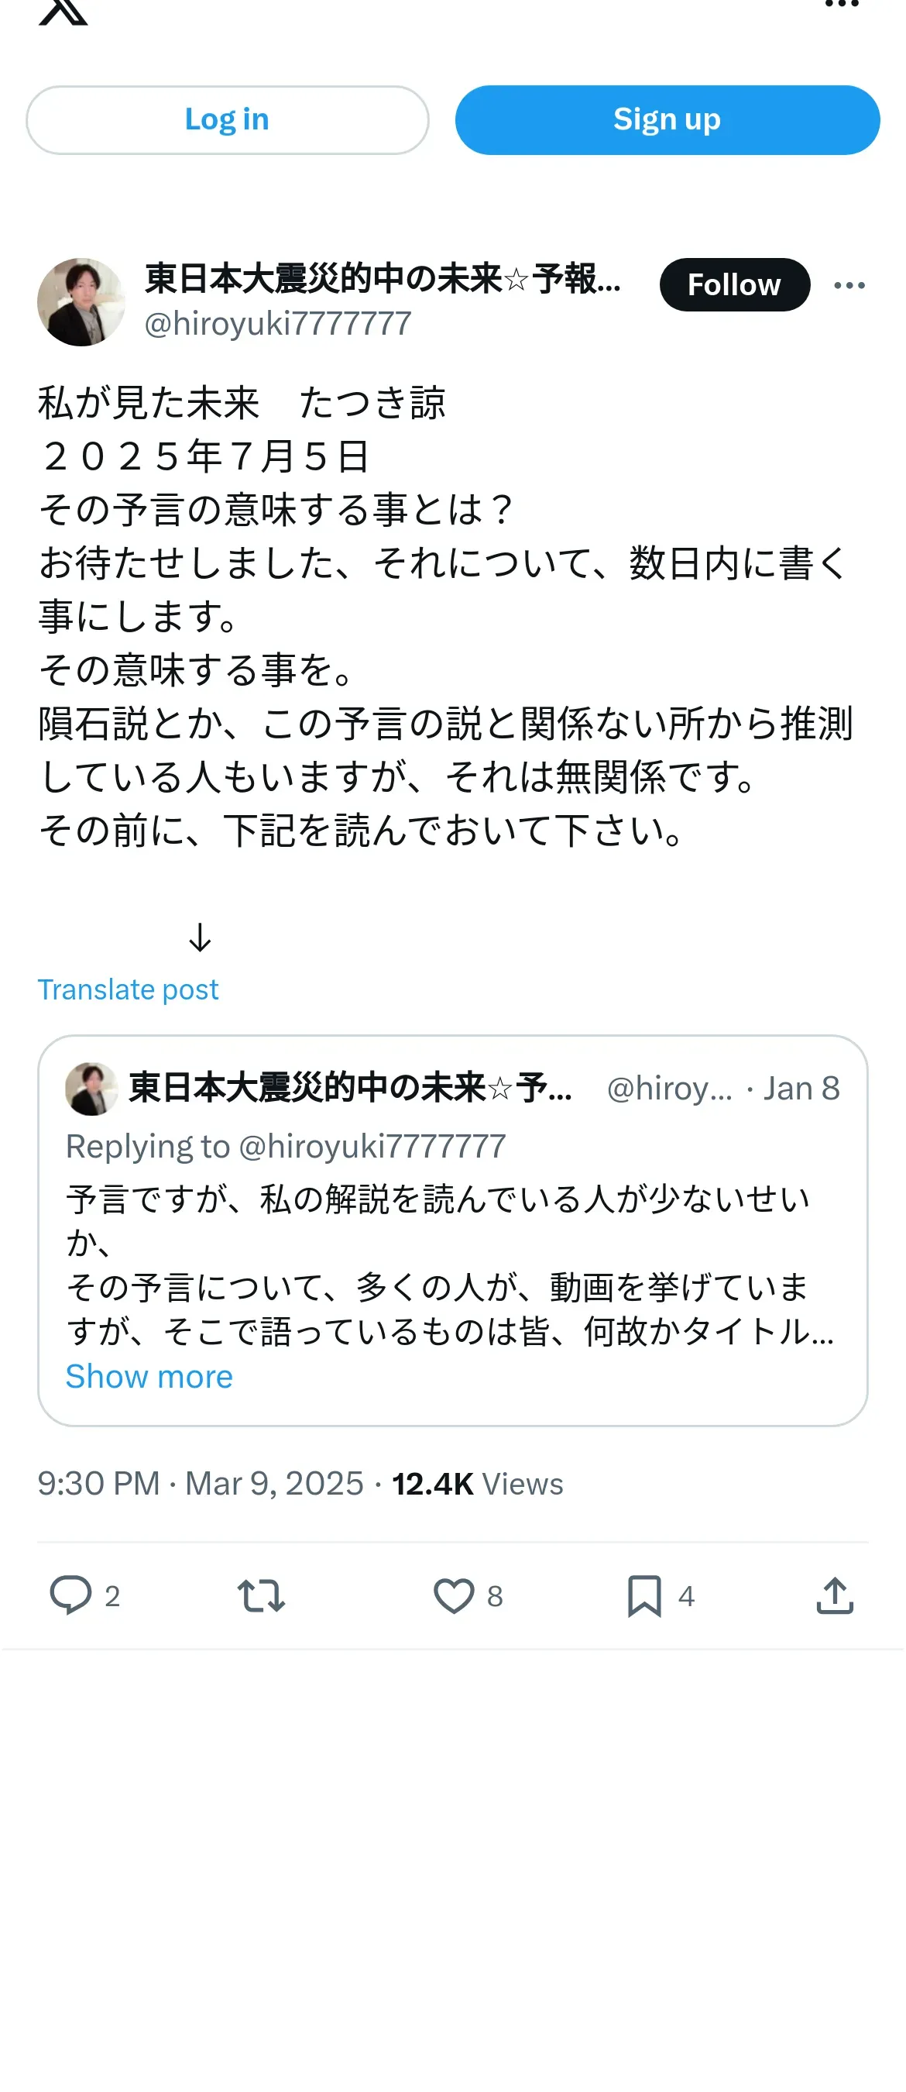Open the top-right three-dot menu
906x2092 pixels.
(841, 5)
